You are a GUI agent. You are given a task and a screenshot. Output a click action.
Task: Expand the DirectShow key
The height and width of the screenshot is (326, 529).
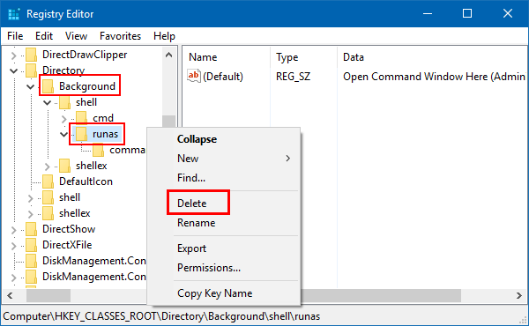point(13,230)
